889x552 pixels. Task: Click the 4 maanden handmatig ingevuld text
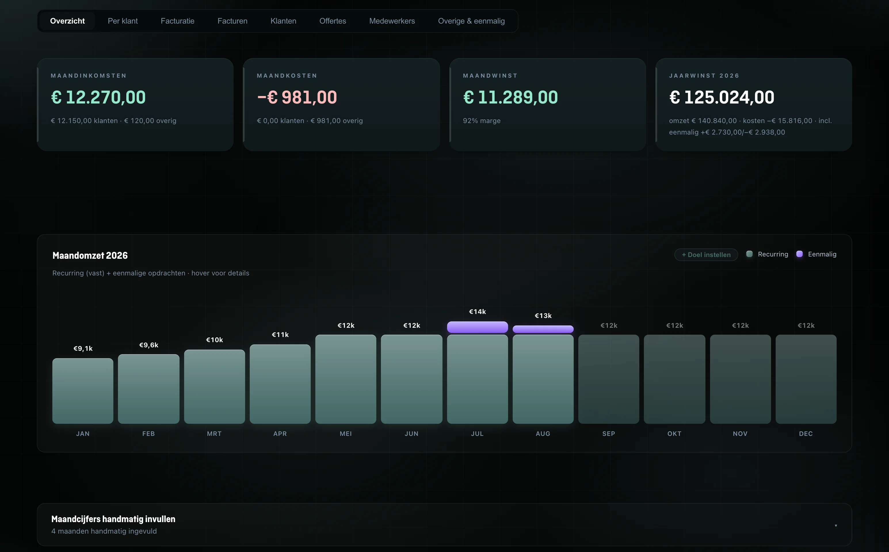[x=104, y=531]
